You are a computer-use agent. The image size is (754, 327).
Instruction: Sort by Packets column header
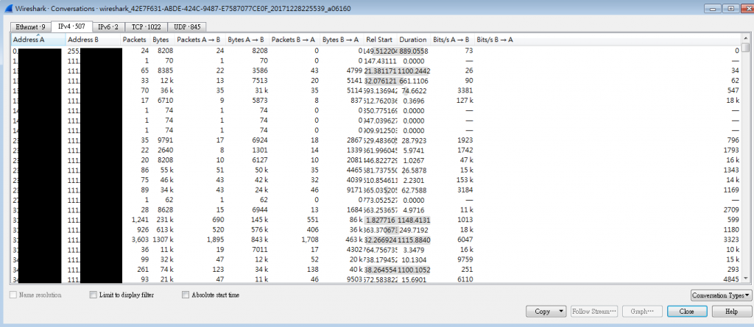pyautogui.click(x=135, y=40)
